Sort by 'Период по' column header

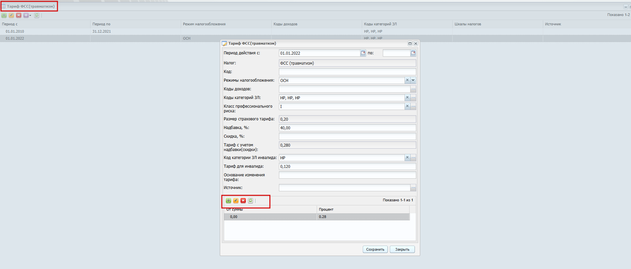136,24
